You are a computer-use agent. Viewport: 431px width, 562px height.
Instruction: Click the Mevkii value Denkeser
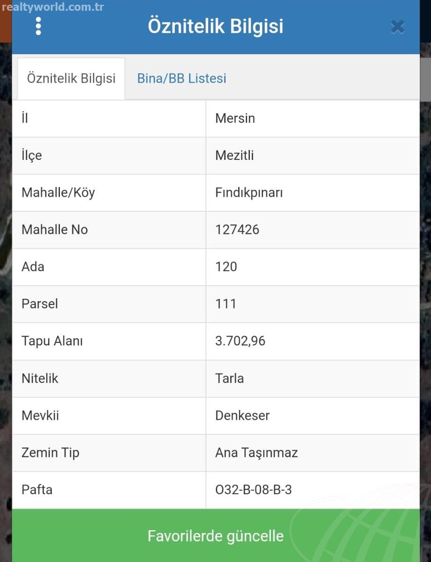click(242, 415)
